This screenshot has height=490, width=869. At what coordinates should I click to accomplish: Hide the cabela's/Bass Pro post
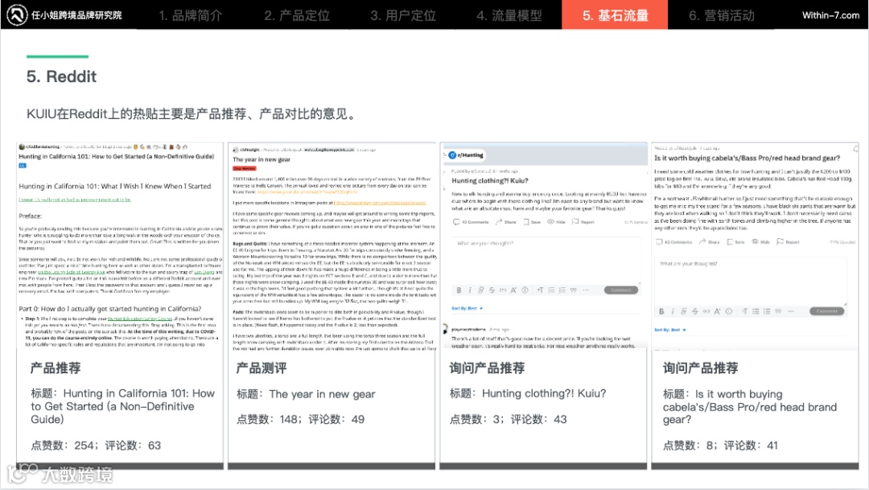pyautogui.click(x=760, y=241)
